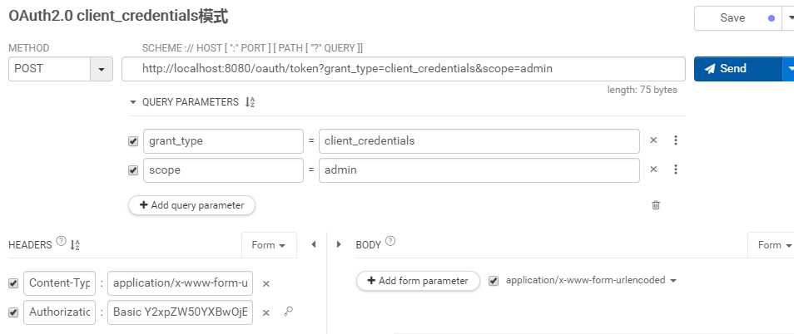The height and width of the screenshot is (334, 794).
Task: Collapse the headers pane with left arrow
Action: pyautogui.click(x=314, y=244)
